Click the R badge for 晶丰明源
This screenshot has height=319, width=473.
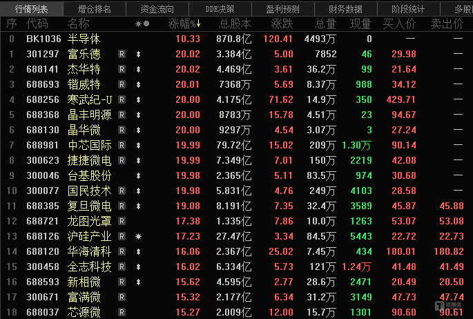122,115
